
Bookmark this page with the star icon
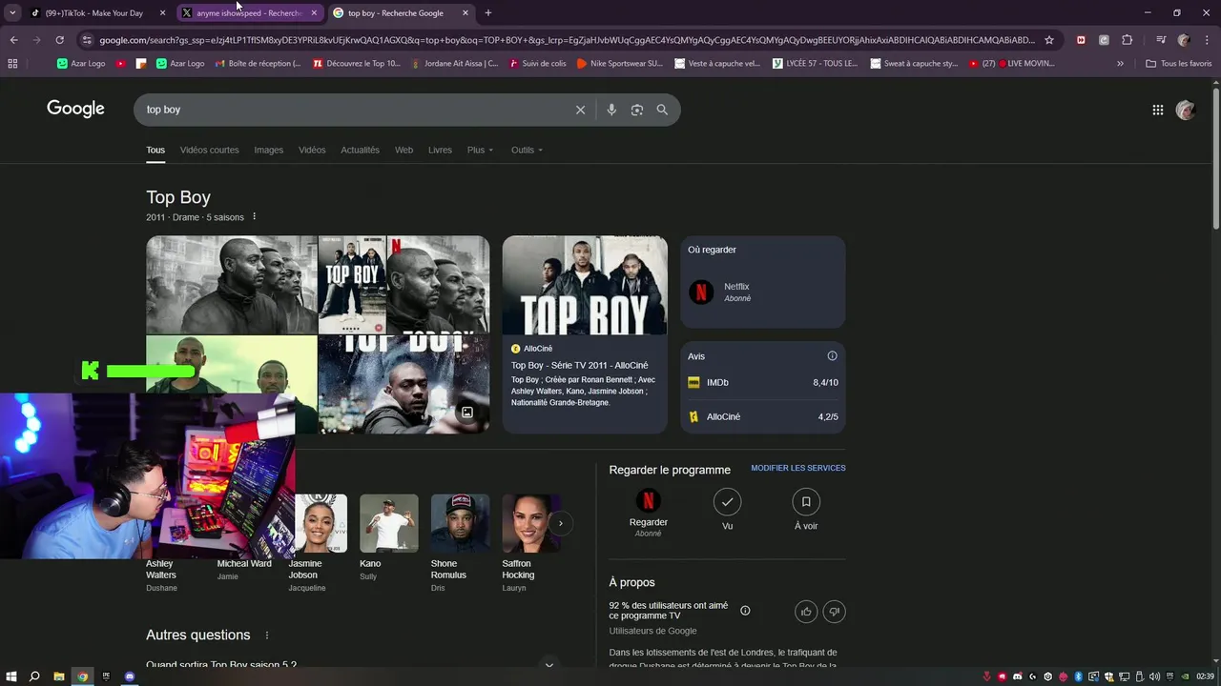click(1049, 40)
